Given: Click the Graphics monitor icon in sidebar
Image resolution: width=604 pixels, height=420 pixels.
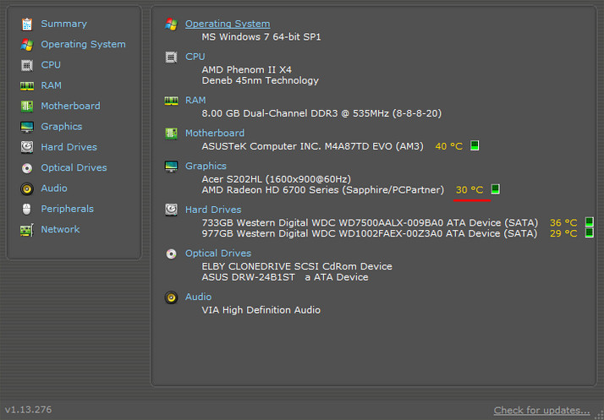Looking at the screenshot, I should point(27,127).
